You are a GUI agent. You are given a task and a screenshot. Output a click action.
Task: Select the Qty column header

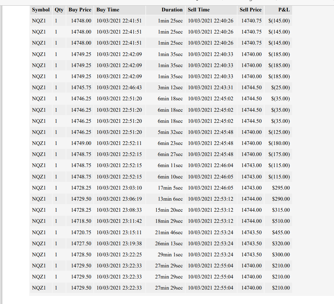59,10
